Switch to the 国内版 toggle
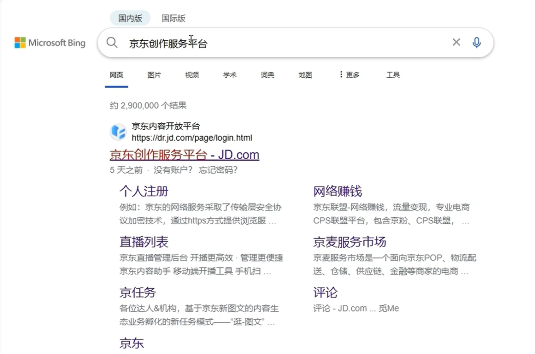 click(x=130, y=18)
